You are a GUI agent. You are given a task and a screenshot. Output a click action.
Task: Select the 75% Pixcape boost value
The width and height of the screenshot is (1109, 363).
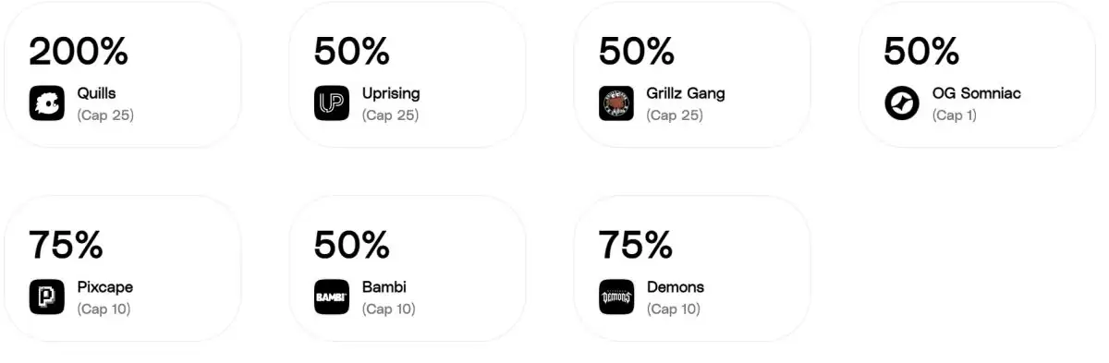pyautogui.click(x=66, y=245)
